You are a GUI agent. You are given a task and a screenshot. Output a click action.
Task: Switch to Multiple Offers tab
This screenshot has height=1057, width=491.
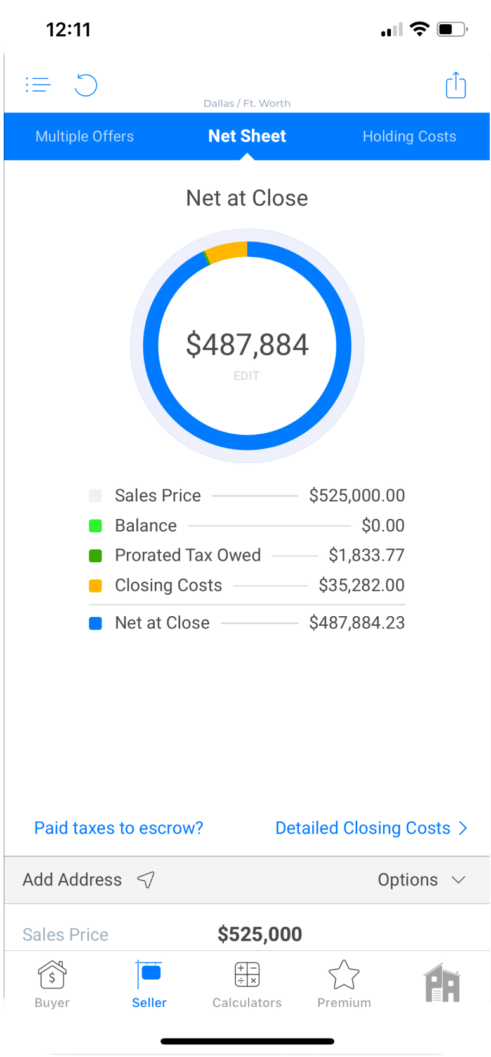[84, 137]
